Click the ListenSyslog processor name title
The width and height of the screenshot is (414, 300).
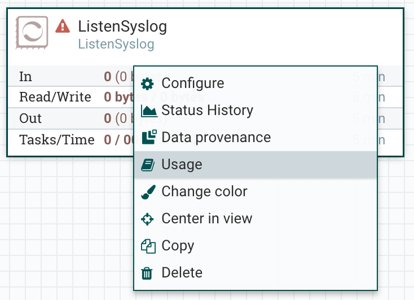(x=122, y=27)
